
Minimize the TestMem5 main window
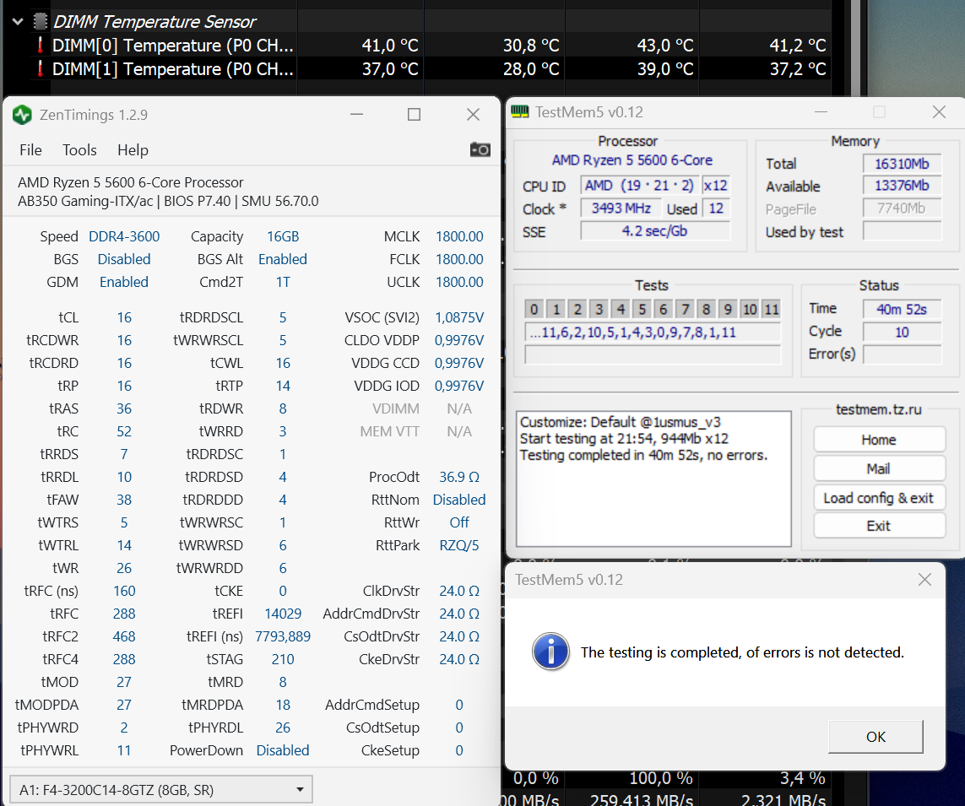point(821,112)
